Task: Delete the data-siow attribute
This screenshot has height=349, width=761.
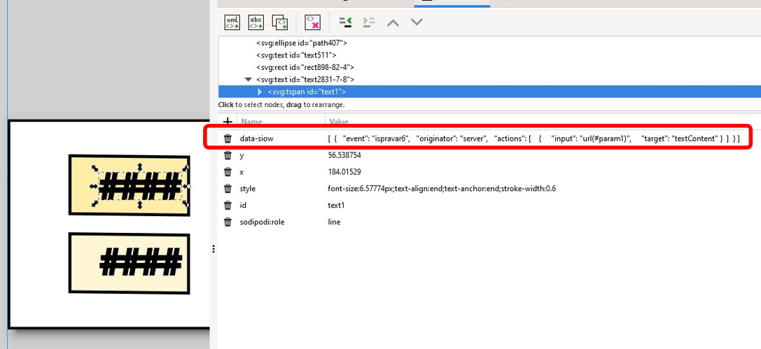Action: pos(228,138)
